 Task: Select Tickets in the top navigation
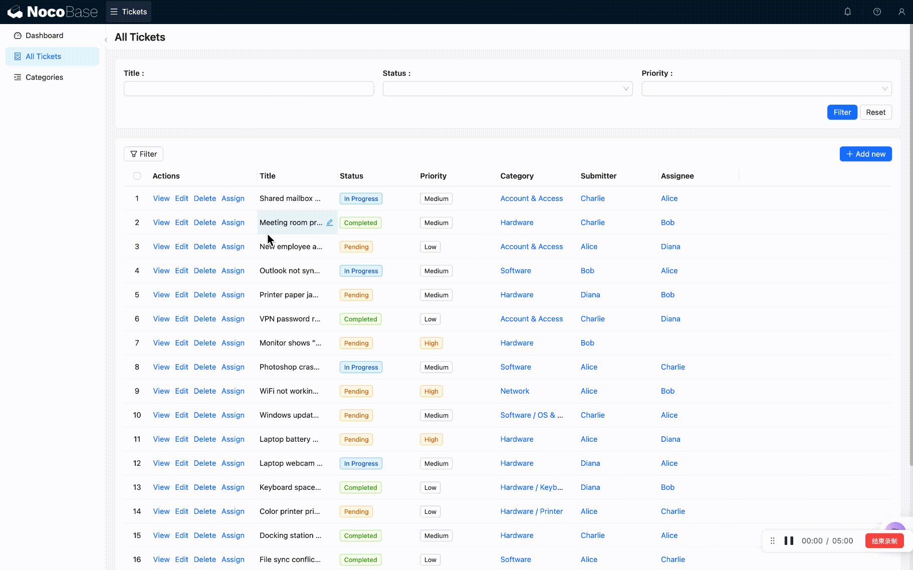(x=133, y=11)
